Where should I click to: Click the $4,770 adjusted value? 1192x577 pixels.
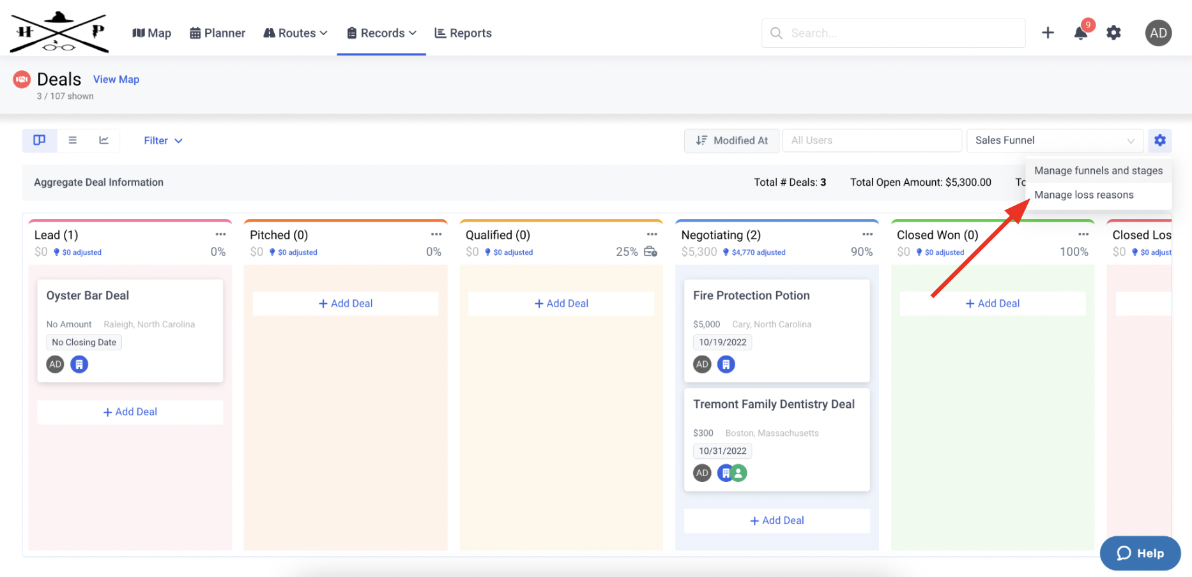tap(754, 252)
